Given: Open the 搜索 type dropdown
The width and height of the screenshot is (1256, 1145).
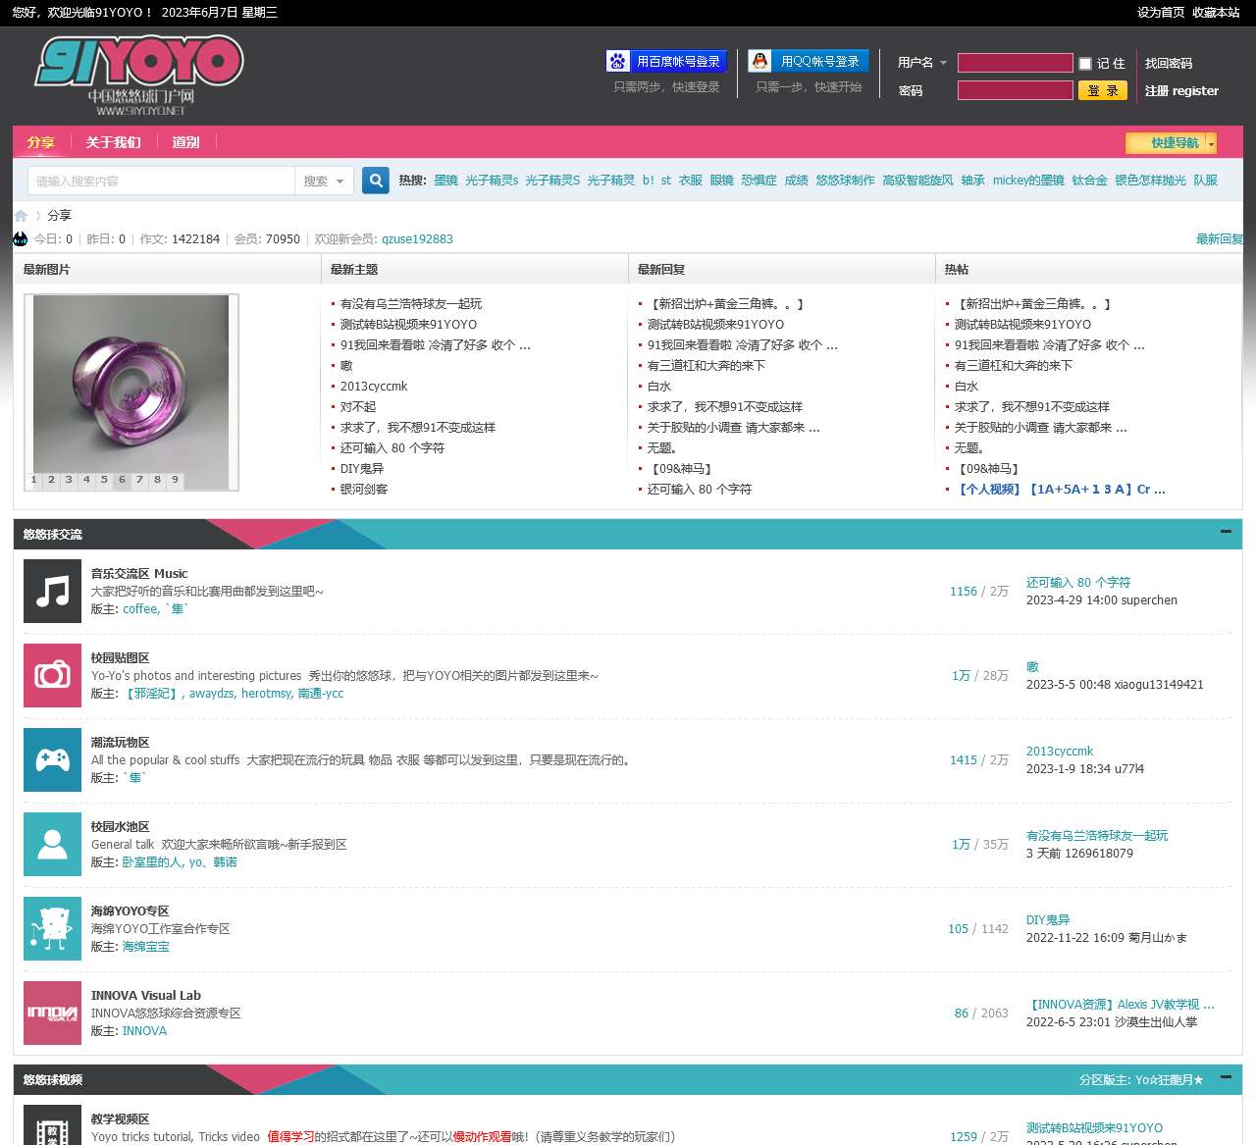Looking at the screenshot, I should click(x=324, y=181).
